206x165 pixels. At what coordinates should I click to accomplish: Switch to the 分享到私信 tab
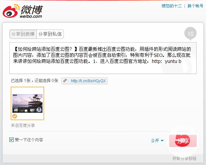point(50,34)
